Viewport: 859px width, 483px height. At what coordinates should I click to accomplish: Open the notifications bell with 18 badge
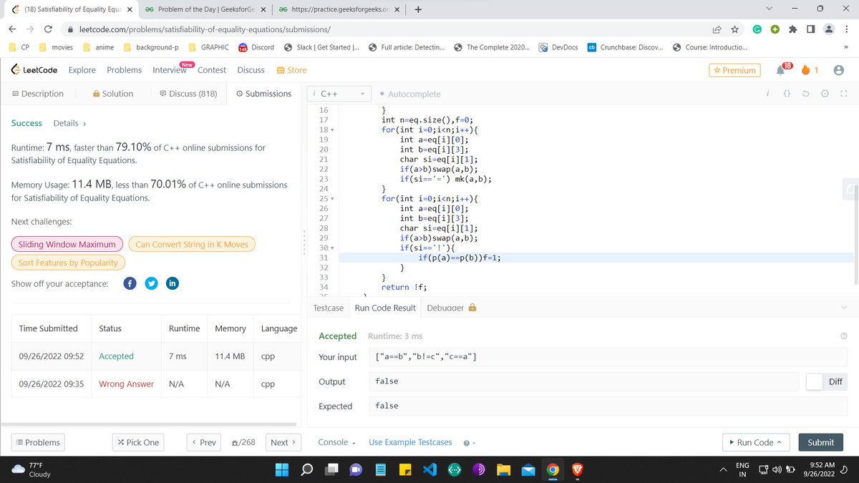pyautogui.click(x=780, y=70)
